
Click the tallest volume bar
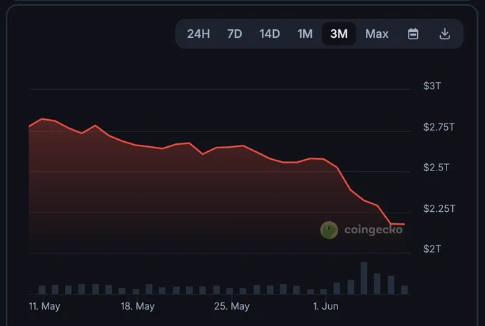364,277
